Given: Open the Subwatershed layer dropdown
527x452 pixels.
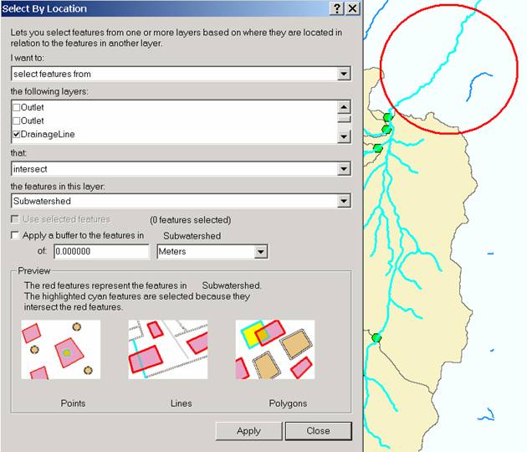Looking at the screenshot, I should click(344, 201).
